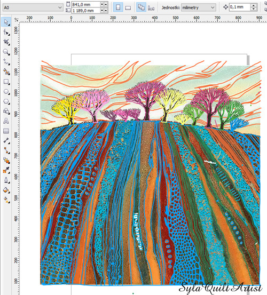Toggle apply layout to all pages
The width and height of the screenshot is (267, 295).
tap(141, 7)
